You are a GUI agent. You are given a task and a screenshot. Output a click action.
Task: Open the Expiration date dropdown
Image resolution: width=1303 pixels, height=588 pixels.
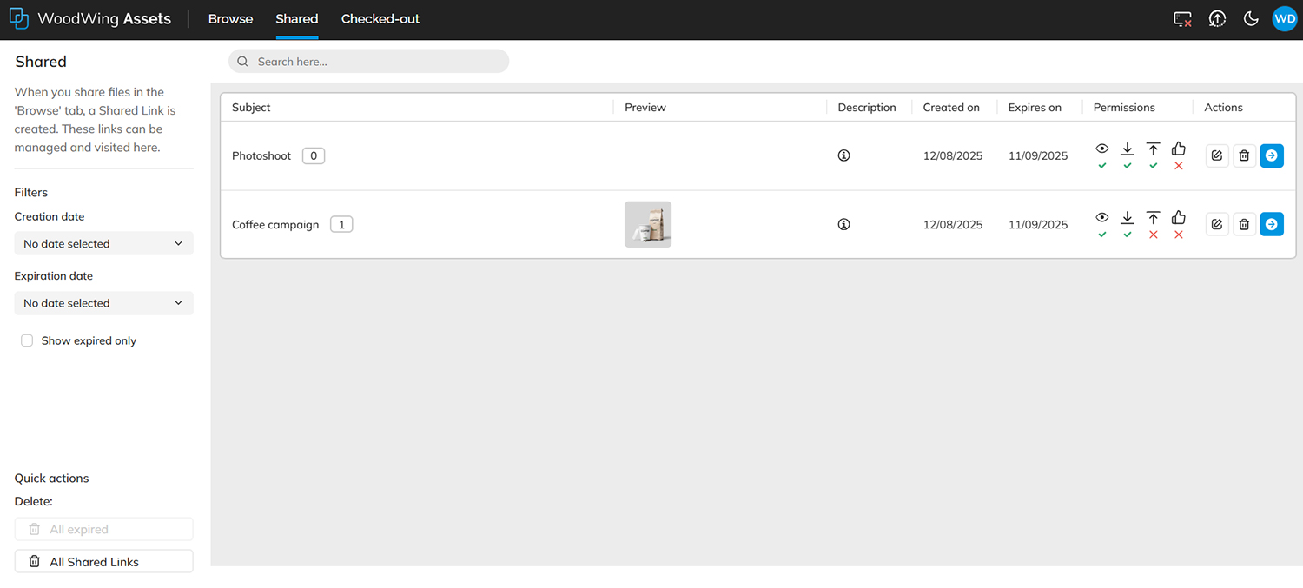pyautogui.click(x=103, y=302)
